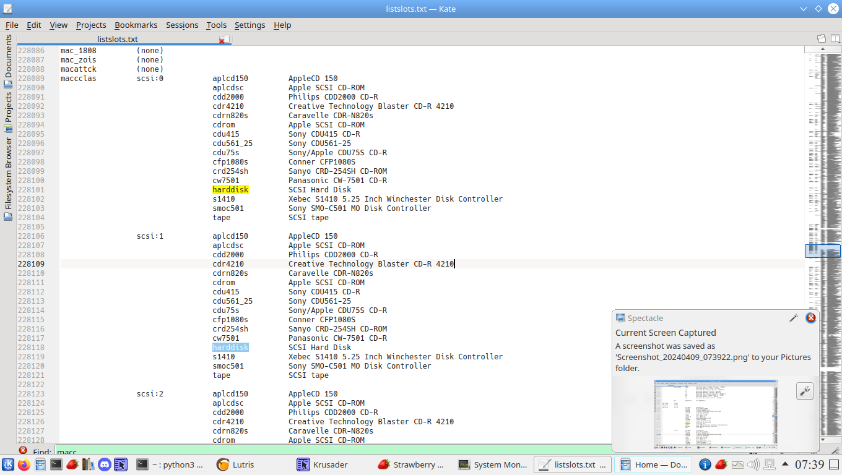Click into the Find input field

(310, 451)
